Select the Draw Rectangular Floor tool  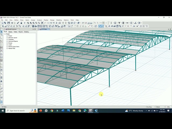1,57
